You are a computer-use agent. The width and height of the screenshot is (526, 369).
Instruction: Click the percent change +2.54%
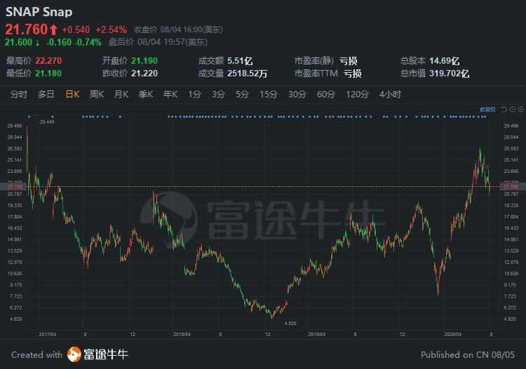coord(111,30)
